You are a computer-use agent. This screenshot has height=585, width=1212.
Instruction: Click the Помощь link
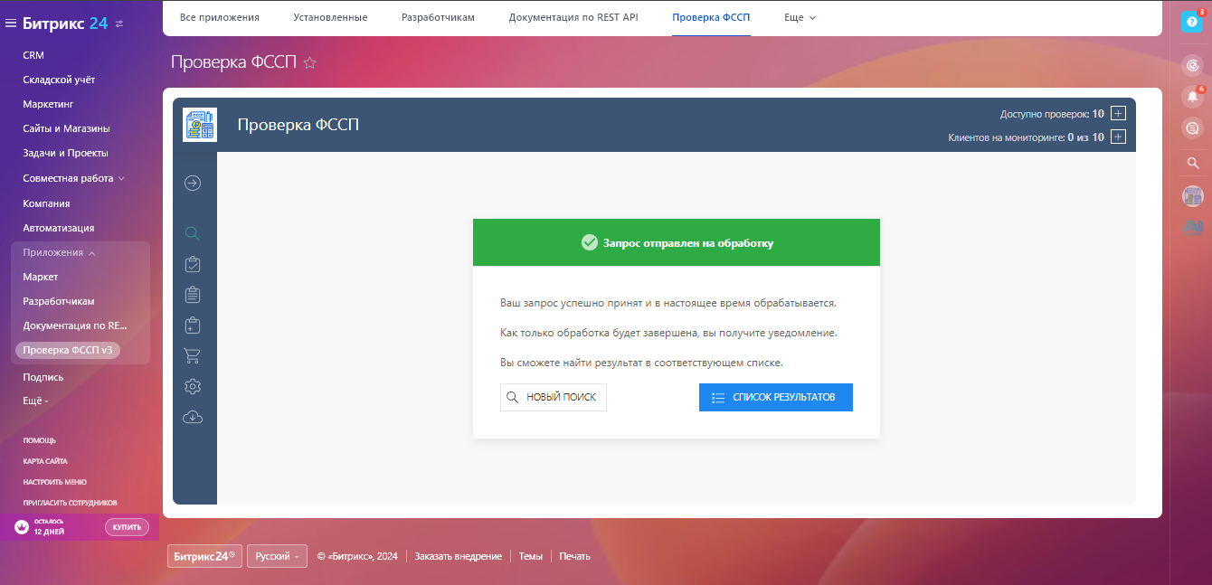(39, 440)
